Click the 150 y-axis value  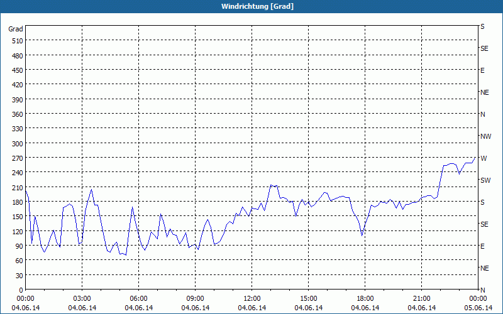pyautogui.click(x=18, y=217)
